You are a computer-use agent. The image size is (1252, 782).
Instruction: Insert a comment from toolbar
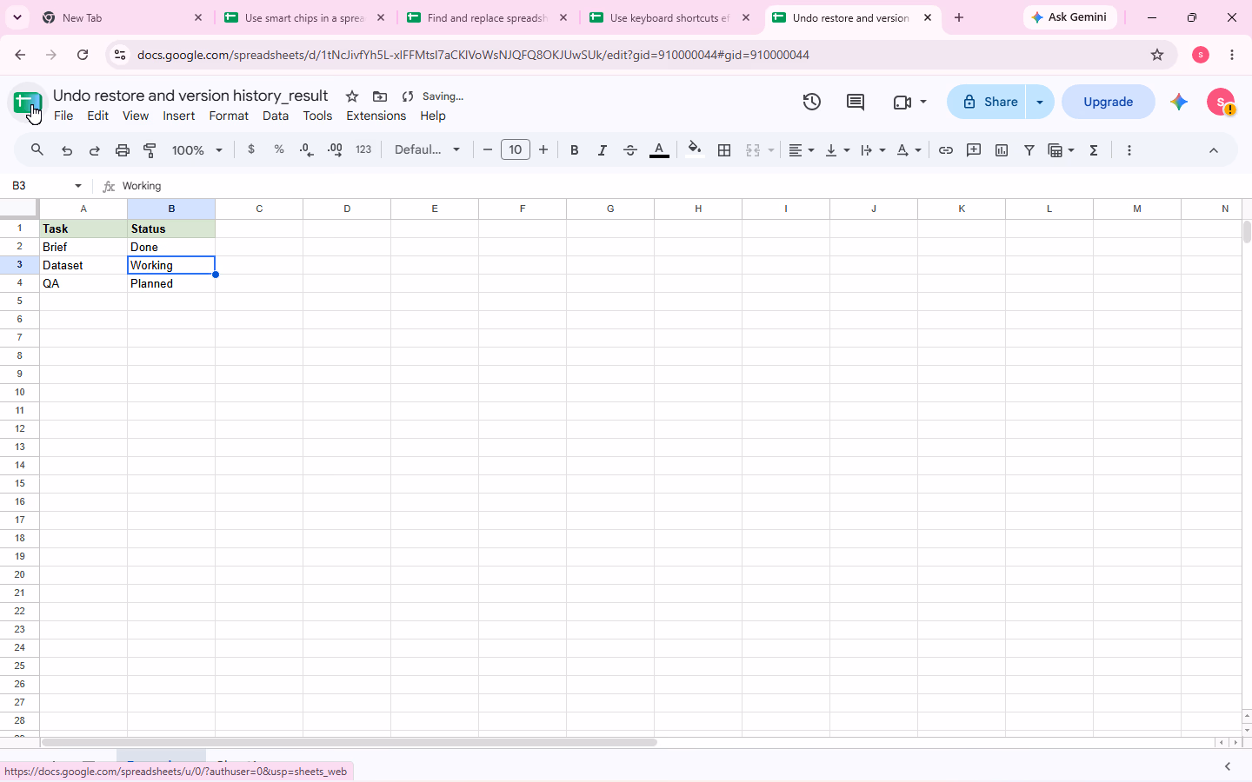pyautogui.click(x=974, y=150)
